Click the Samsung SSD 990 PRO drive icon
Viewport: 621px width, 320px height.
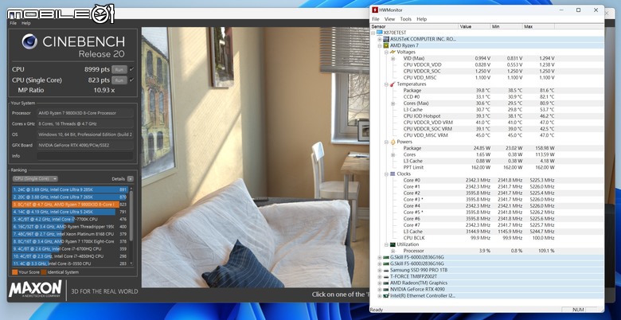coord(386,270)
